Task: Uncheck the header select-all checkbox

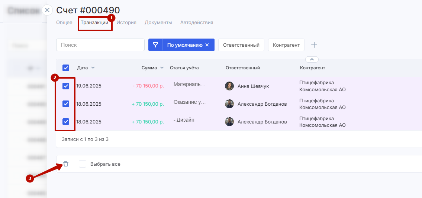Action: click(x=66, y=68)
